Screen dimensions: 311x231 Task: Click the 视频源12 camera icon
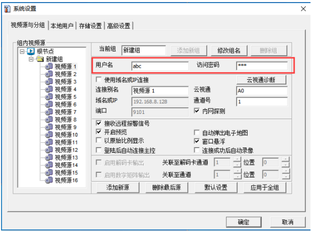pos(49,150)
